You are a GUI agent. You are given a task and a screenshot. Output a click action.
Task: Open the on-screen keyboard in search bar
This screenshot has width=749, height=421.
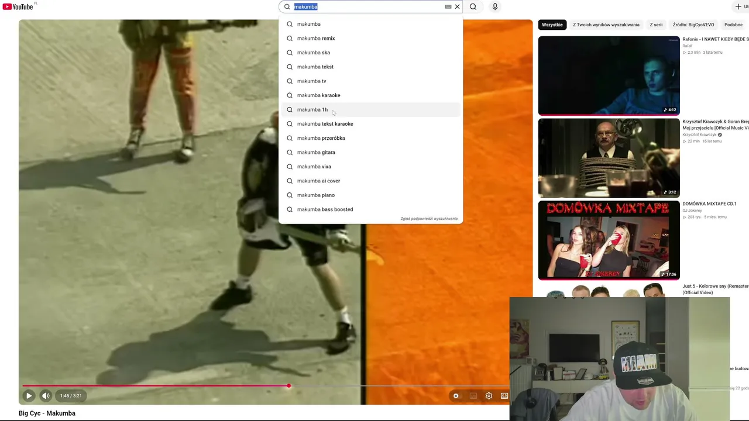pyautogui.click(x=448, y=7)
